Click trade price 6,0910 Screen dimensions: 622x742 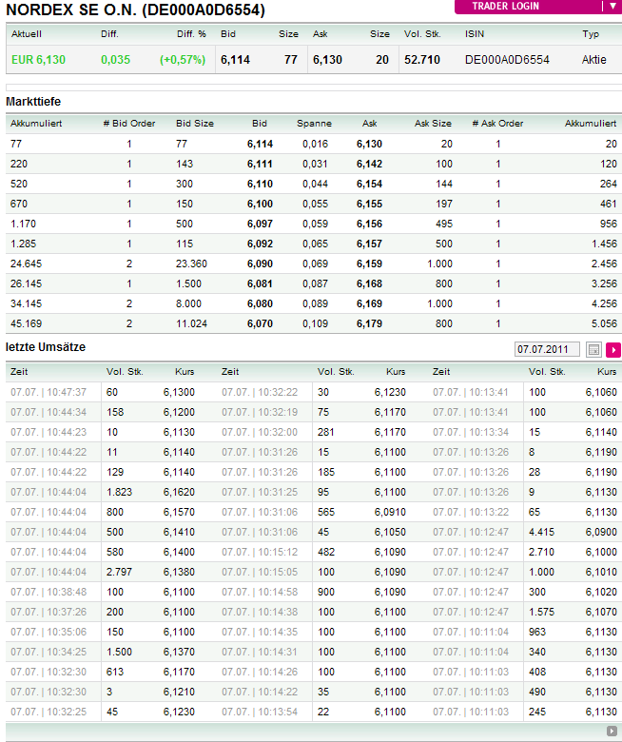pyautogui.click(x=390, y=512)
